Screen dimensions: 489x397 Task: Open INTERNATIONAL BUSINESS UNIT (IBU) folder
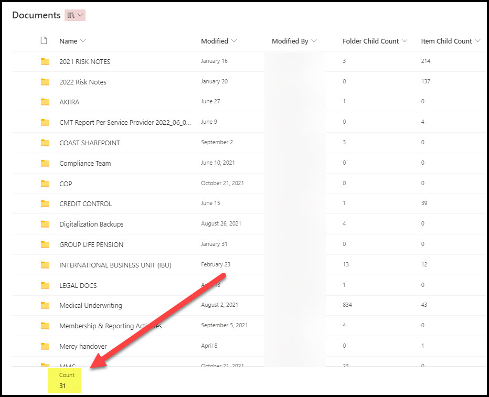tap(115, 265)
